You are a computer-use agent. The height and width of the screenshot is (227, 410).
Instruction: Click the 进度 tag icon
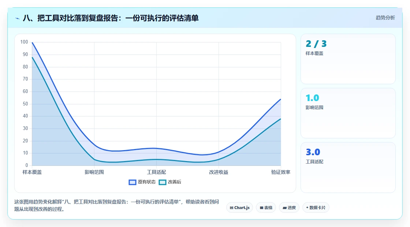(285, 208)
